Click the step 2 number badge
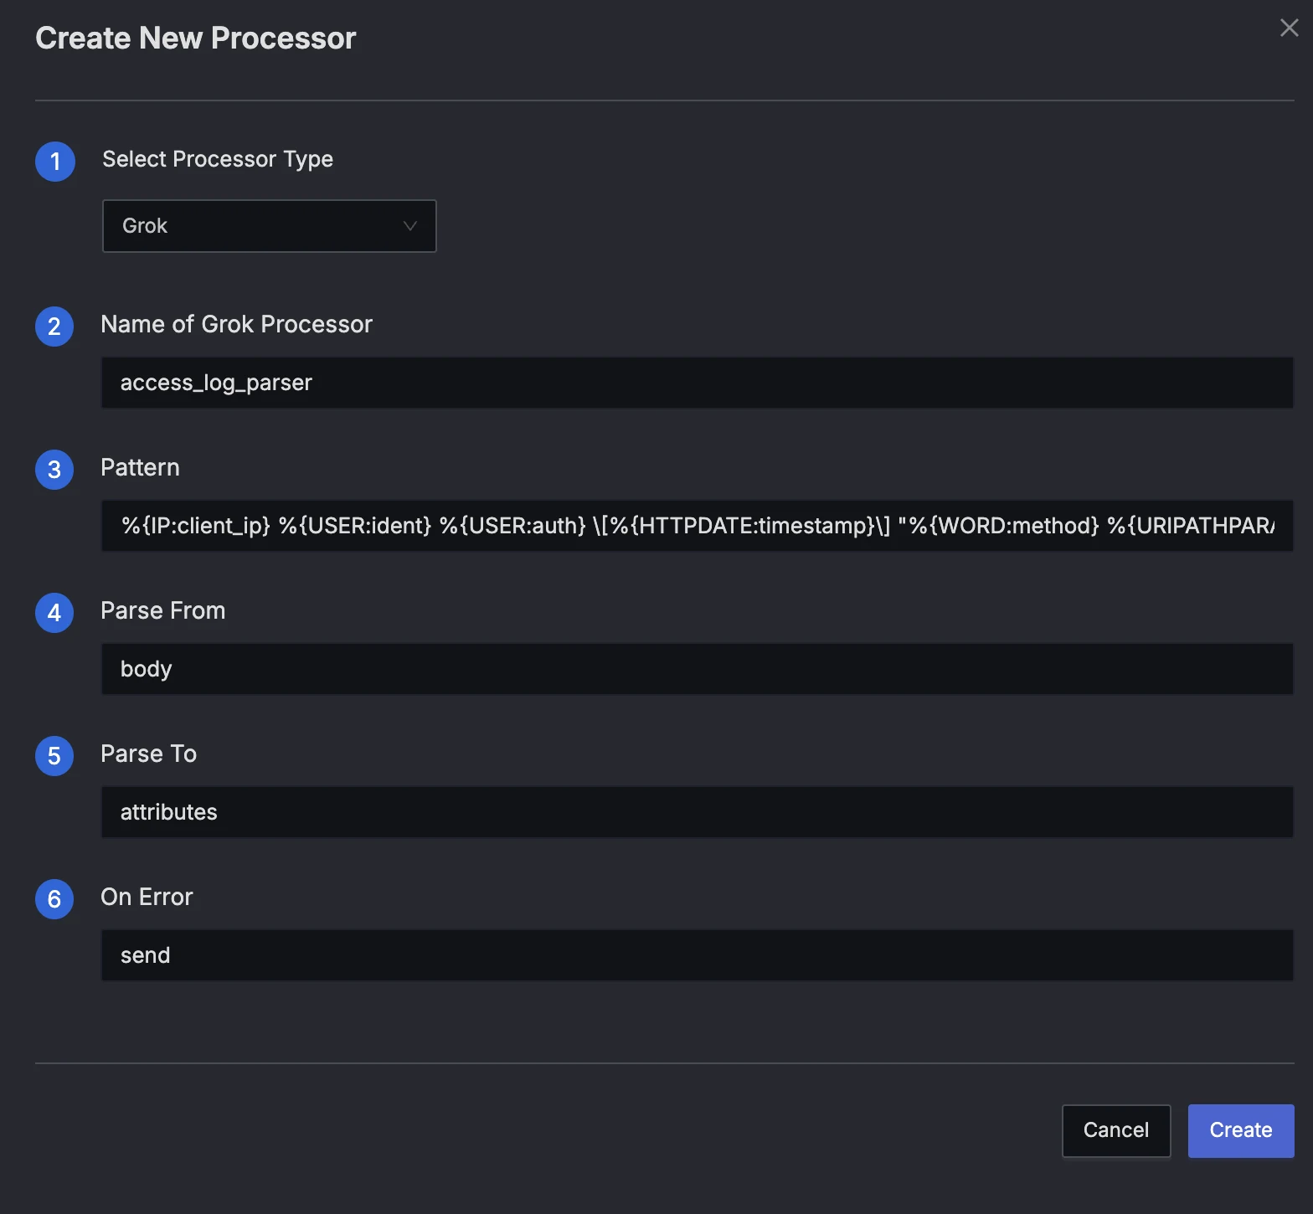1313x1214 pixels. point(54,327)
